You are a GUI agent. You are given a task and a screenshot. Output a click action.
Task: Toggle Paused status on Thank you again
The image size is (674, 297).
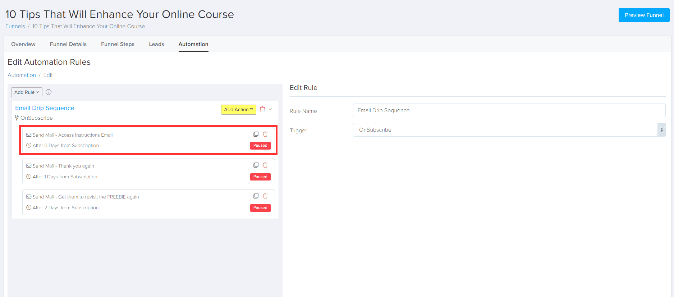click(x=260, y=177)
